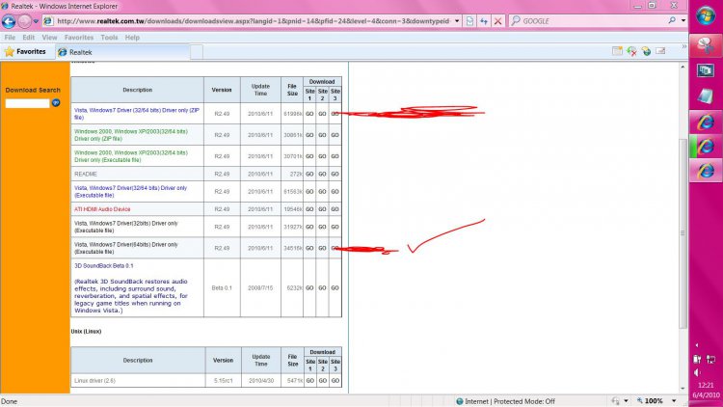Image resolution: width=723 pixels, height=407 pixels.
Task: Click Site 1 GO for Linux driver
Action: click(309, 381)
